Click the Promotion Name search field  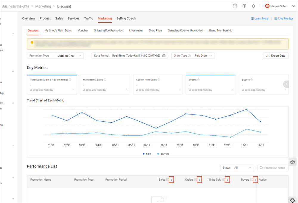(274, 168)
